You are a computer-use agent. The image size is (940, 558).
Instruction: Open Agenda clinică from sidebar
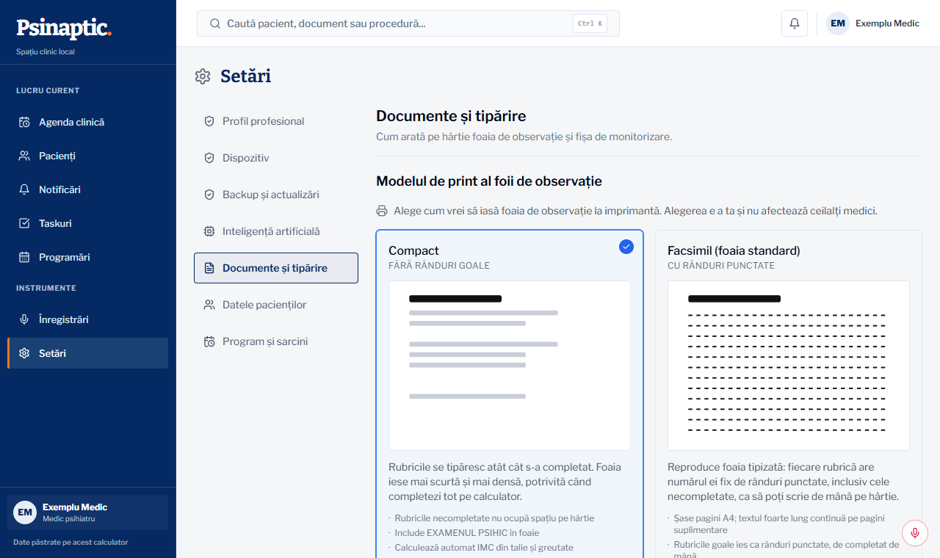(88, 122)
